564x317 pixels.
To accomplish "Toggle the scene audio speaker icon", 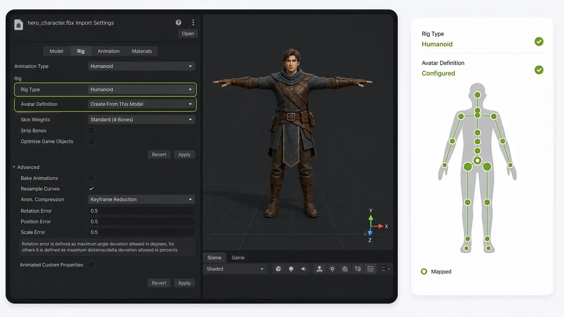I will coord(304,269).
